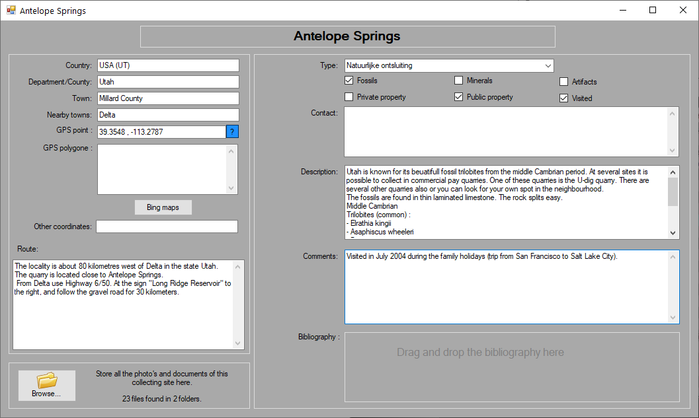Click the GPS point help question-mark button
The width and height of the screenshot is (699, 418).
(x=232, y=132)
